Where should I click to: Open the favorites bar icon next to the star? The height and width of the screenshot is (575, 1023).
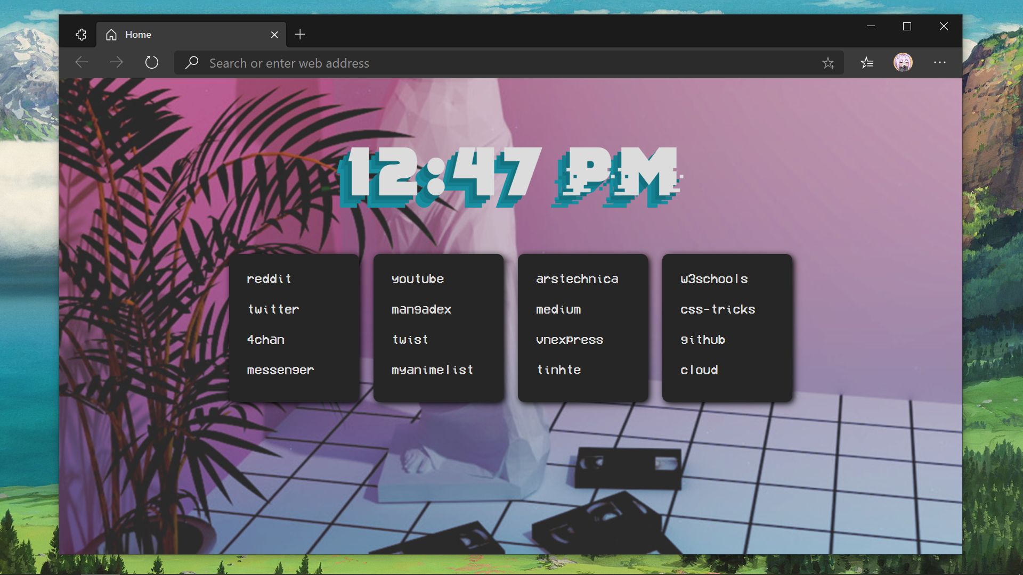click(867, 62)
